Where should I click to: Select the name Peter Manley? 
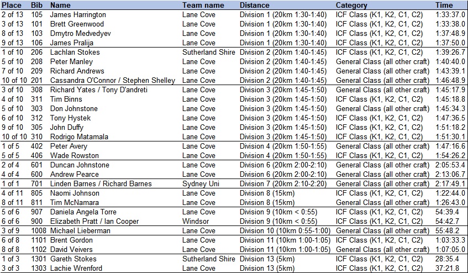(71, 61)
